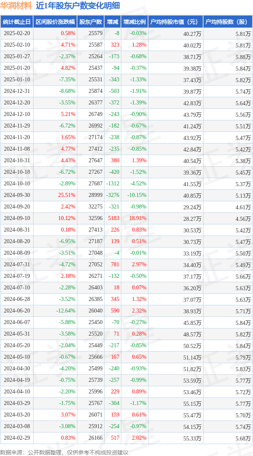Viewport: 253px width, 456px height.
Task: Select the 增减比例 column header
Action: [x=134, y=22]
